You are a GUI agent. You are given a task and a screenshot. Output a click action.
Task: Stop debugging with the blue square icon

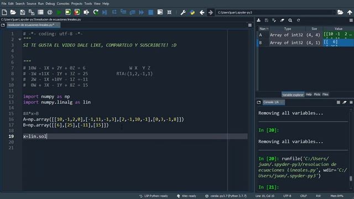coord(150,12)
